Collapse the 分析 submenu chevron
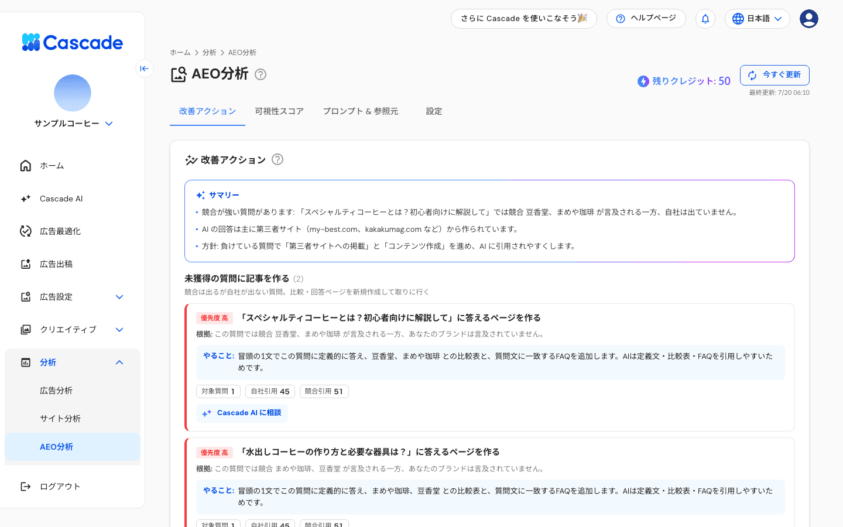 pos(119,362)
